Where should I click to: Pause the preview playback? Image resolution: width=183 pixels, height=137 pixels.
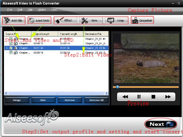tap(139, 97)
